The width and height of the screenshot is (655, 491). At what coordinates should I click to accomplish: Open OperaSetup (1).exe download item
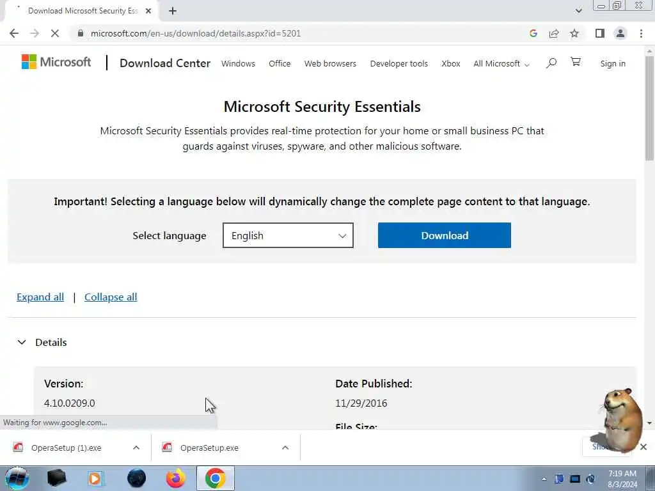[66, 448]
